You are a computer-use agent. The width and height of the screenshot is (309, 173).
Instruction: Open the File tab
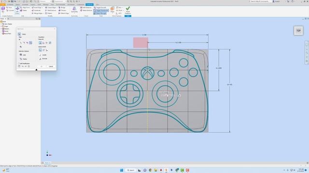pyautogui.click(x=3, y=4)
